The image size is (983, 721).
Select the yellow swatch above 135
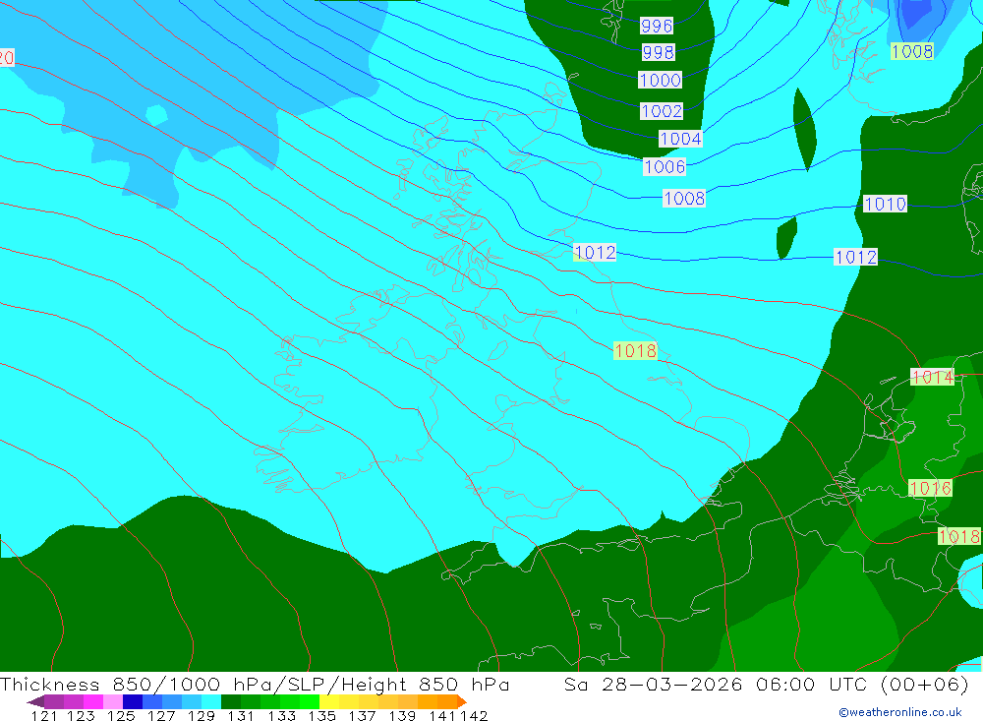pos(329,701)
